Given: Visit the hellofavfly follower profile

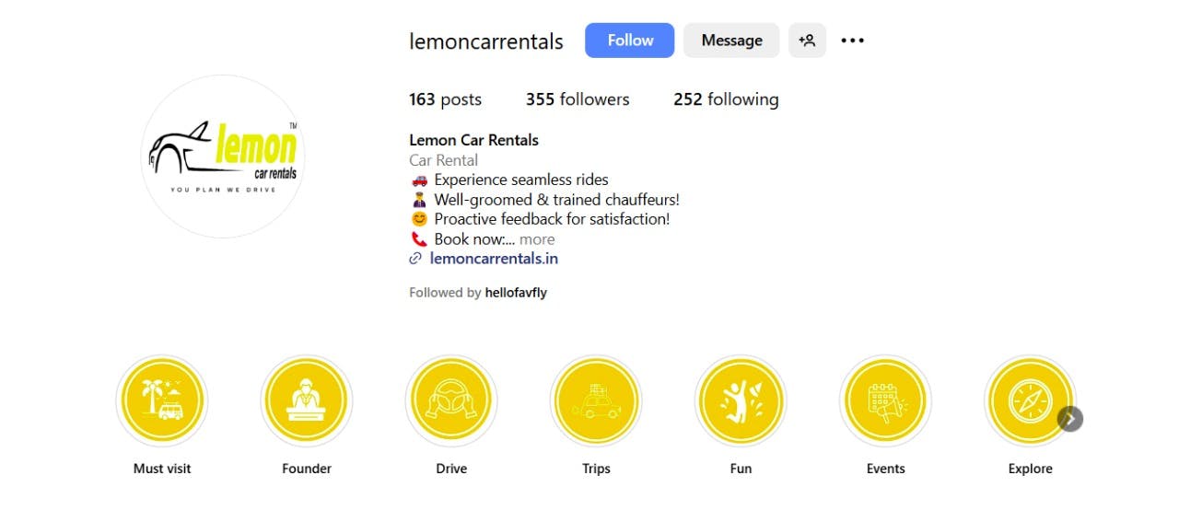Looking at the screenshot, I should [516, 293].
